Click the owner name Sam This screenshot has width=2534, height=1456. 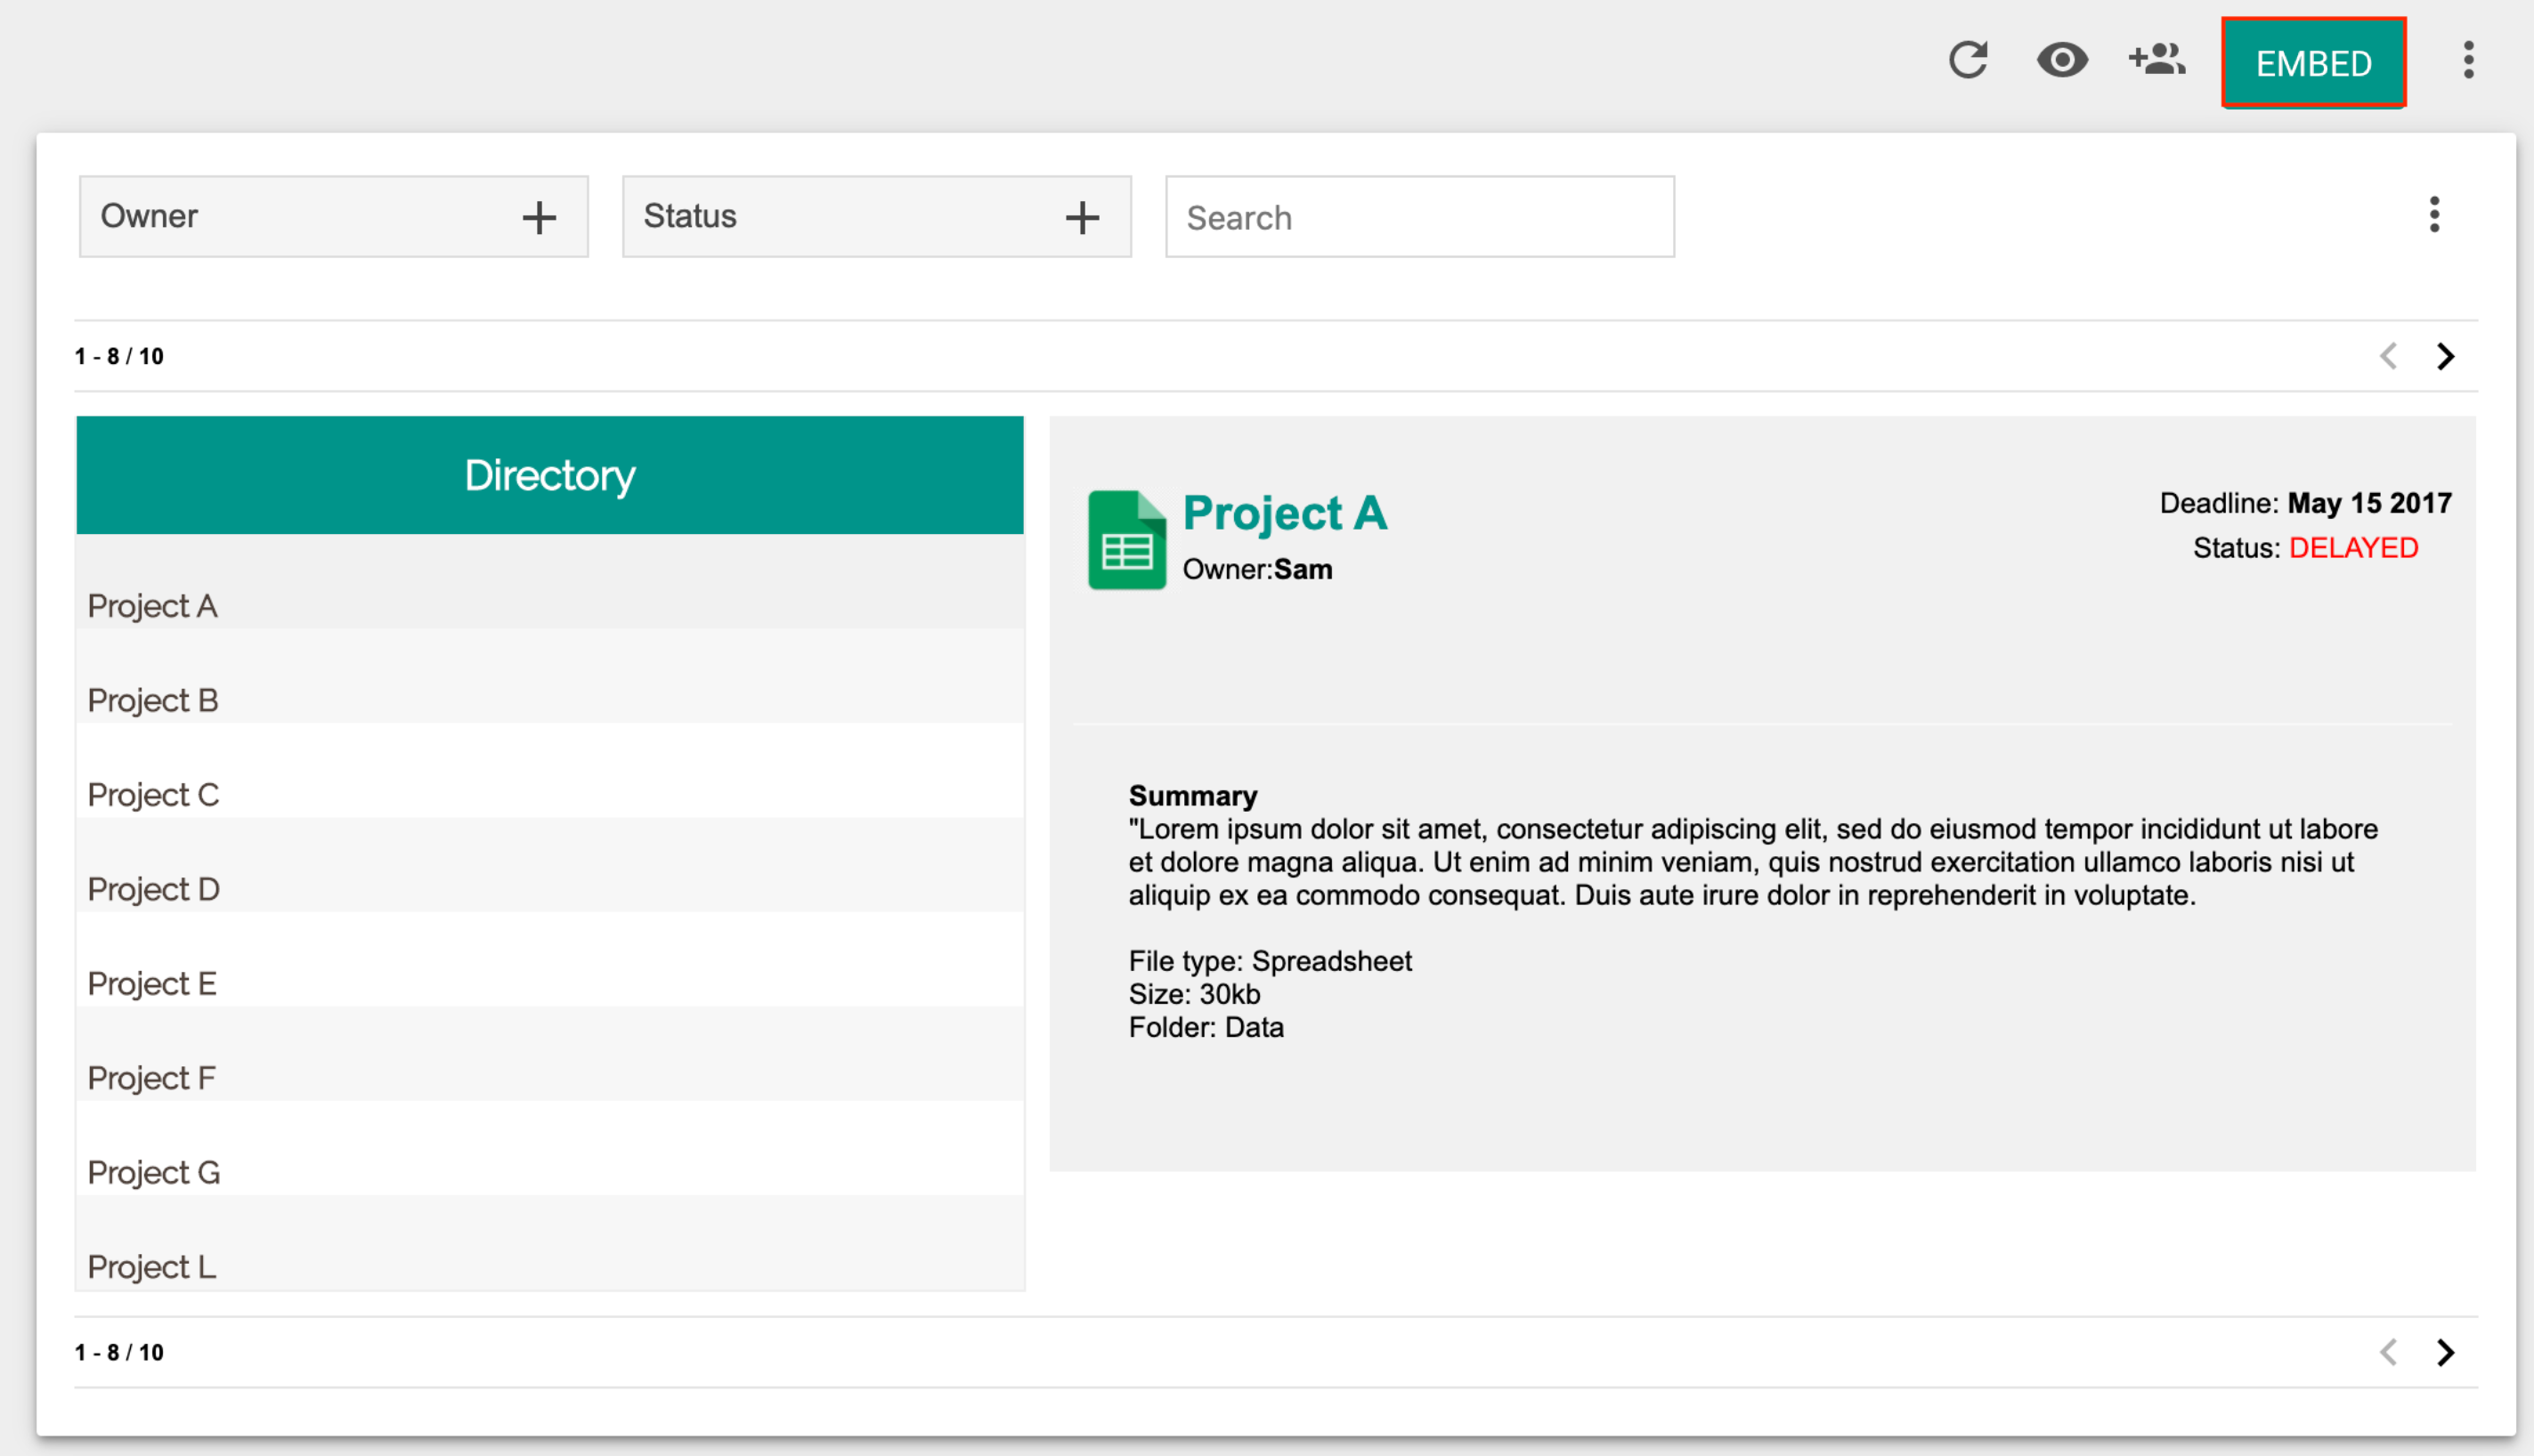[x=1303, y=569]
